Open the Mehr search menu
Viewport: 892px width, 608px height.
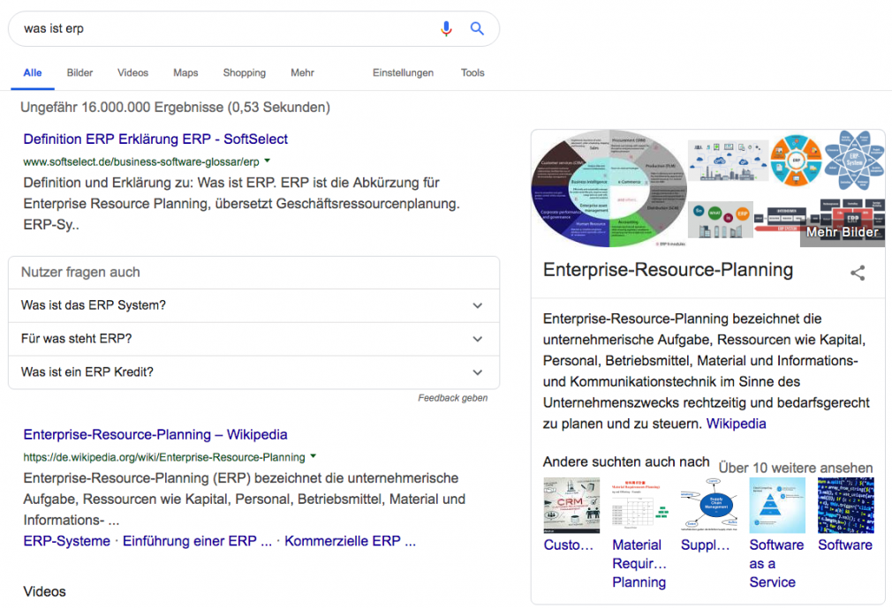[x=302, y=72]
